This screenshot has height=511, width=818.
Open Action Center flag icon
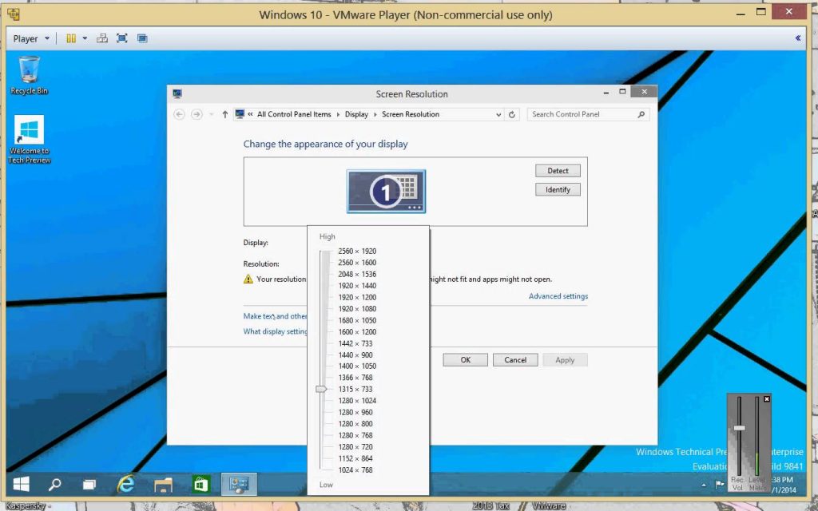pos(720,485)
